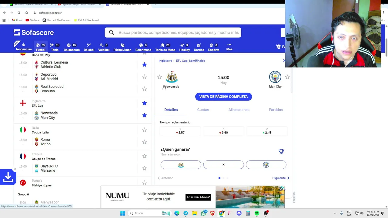Switch to the Detalles tab
This screenshot has width=388, height=218.
click(171, 110)
